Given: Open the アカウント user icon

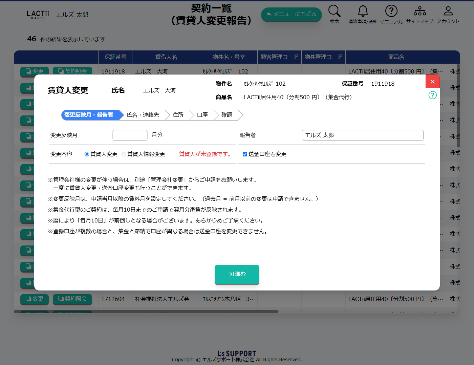Looking at the screenshot, I should pyautogui.click(x=448, y=11).
